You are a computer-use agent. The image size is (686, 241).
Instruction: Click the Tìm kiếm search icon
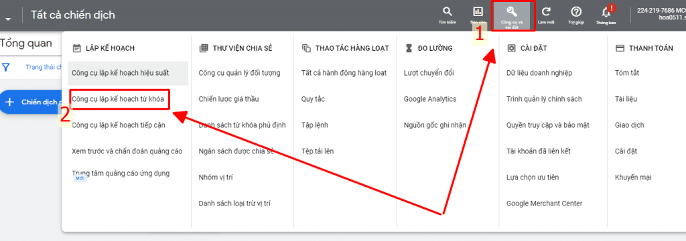pyautogui.click(x=447, y=12)
